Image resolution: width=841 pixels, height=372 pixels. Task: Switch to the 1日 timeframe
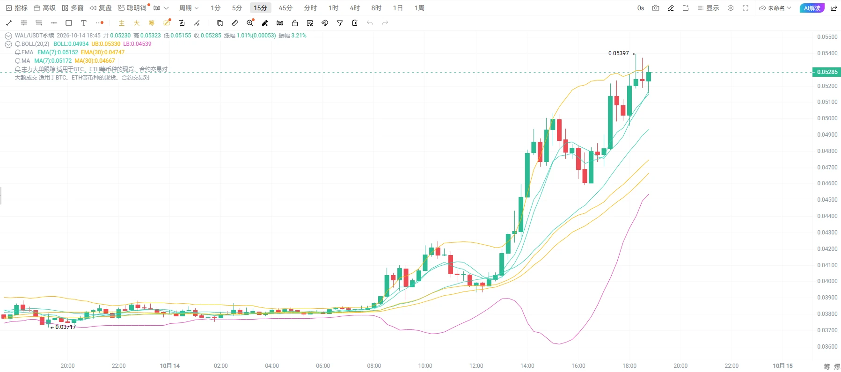click(x=398, y=8)
